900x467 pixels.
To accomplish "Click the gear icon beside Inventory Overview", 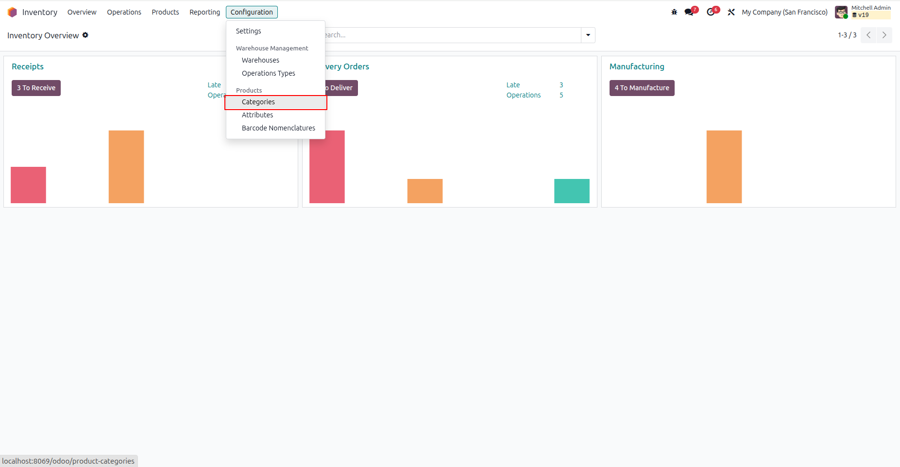I will (85, 35).
